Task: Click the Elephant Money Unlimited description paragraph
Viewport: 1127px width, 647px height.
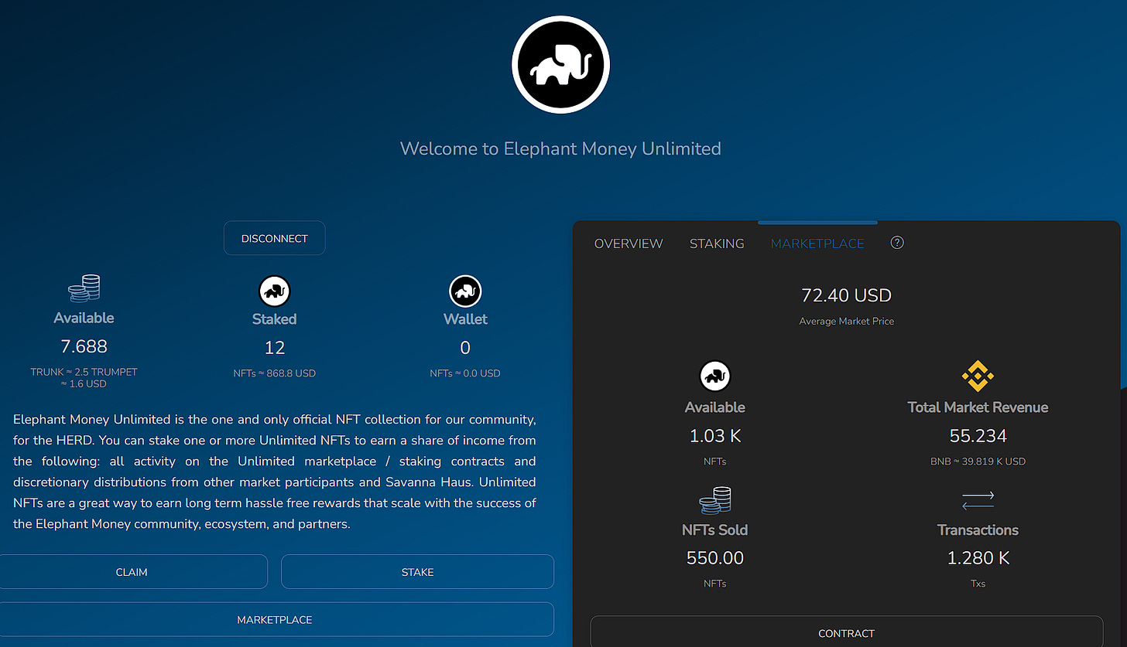Action: [x=275, y=472]
